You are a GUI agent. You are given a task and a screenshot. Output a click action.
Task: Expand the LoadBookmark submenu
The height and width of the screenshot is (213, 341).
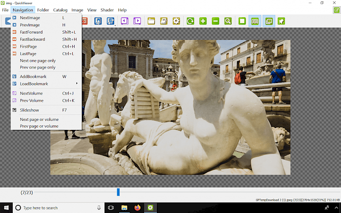point(46,84)
